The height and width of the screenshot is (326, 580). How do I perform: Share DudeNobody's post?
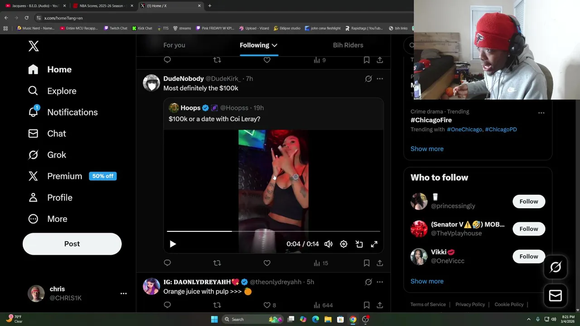[380, 263]
